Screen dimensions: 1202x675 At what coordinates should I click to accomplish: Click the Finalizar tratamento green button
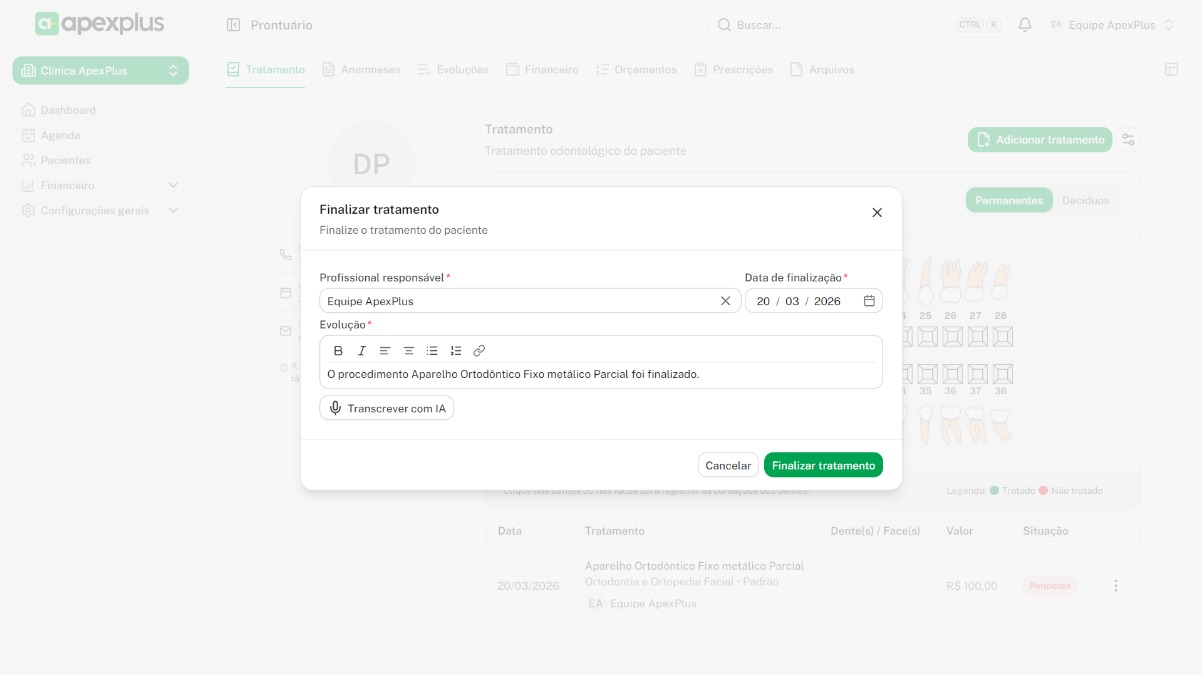(x=823, y=465)
